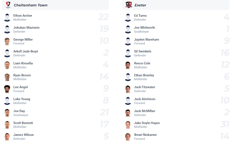Select Sil Swinkels in Exeter lineup
Viewport: 231px width, 142px height.
(x=143, y=51)
